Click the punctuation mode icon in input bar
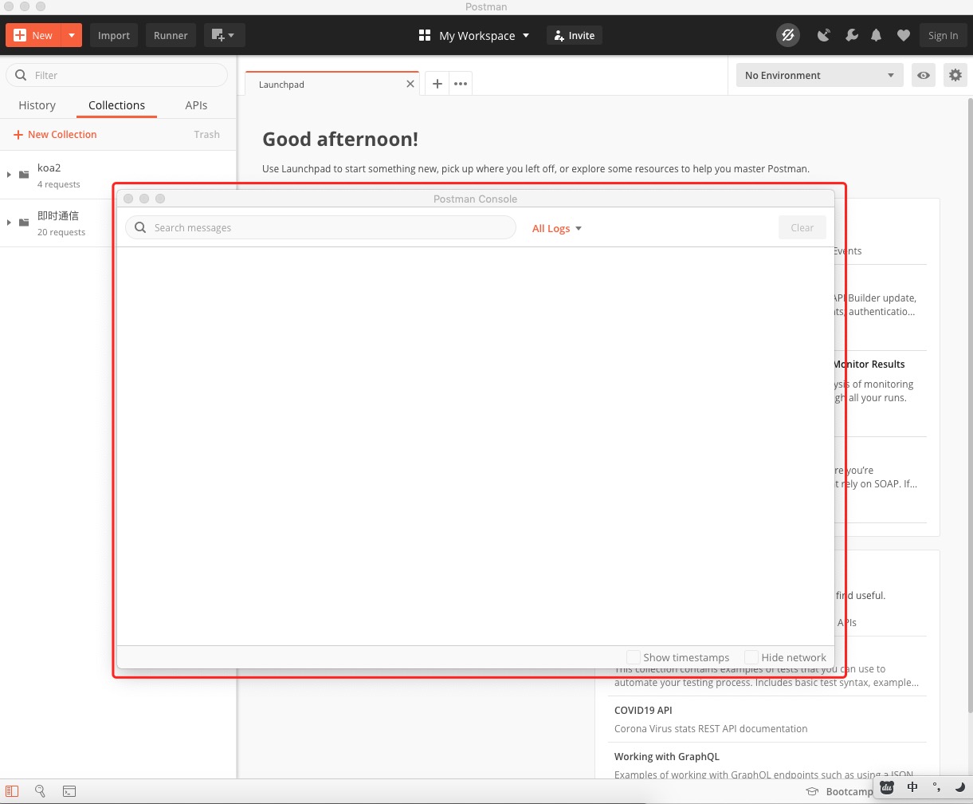The width and height of the screenshot is (973, 804). click(x=936, y=787)
